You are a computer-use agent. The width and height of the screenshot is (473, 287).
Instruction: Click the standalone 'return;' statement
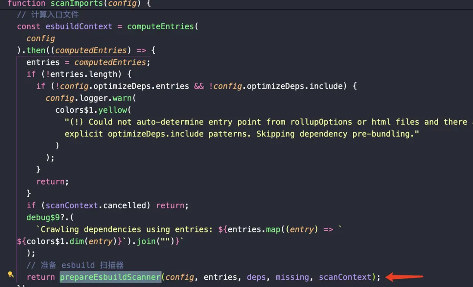[x=53, y=182]
